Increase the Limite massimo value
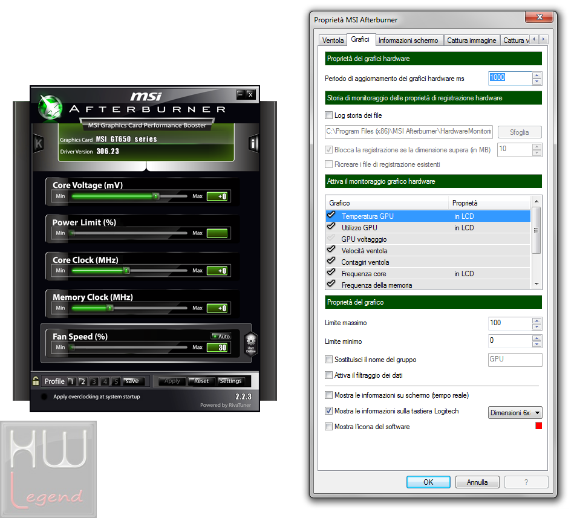The image size is (574, 518). (x=536, y=320)
